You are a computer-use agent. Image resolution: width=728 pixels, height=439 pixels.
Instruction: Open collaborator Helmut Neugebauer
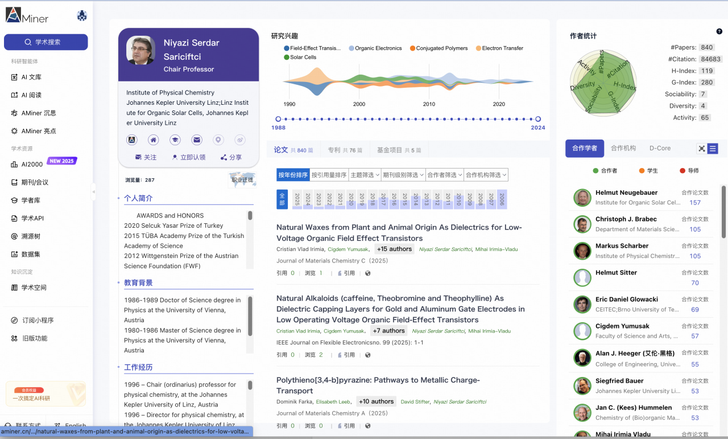point(626,193)
